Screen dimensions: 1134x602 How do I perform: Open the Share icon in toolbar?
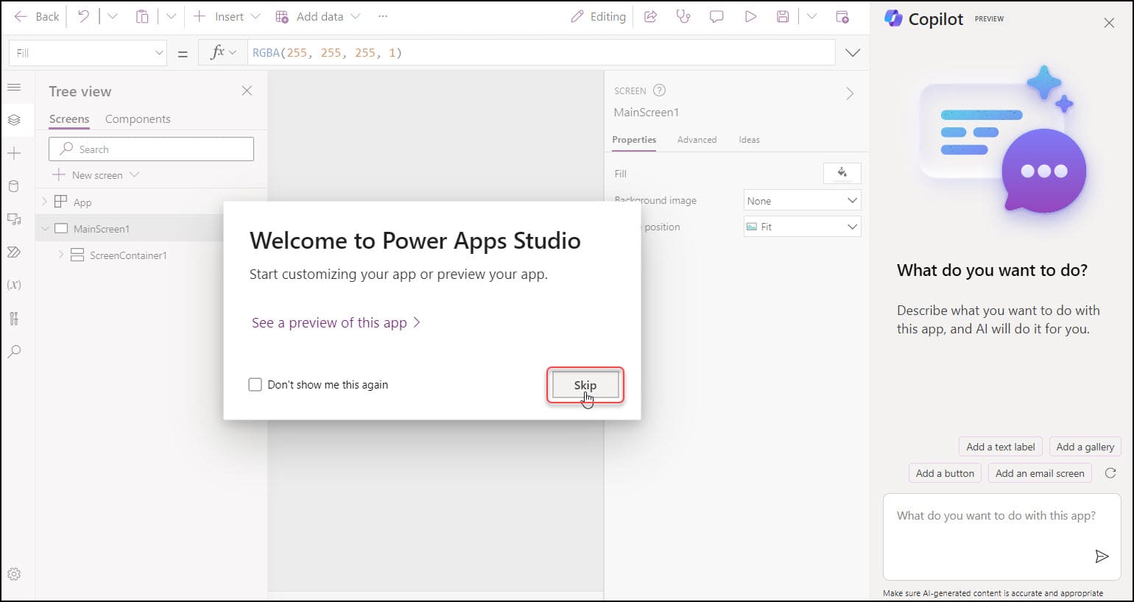[x=650, y=16]
